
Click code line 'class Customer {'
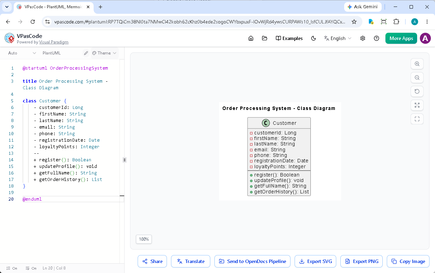pos(44,101)
